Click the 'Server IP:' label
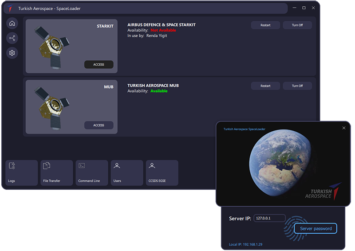355x251 pixels. tap(240, 219)
